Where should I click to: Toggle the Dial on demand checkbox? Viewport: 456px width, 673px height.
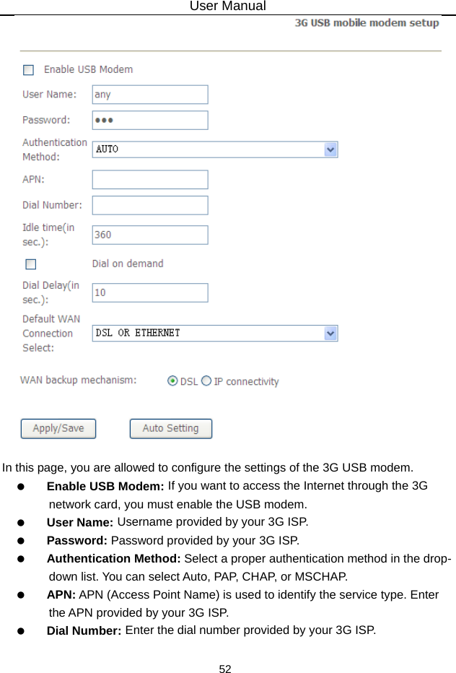(x=31, y=264)
